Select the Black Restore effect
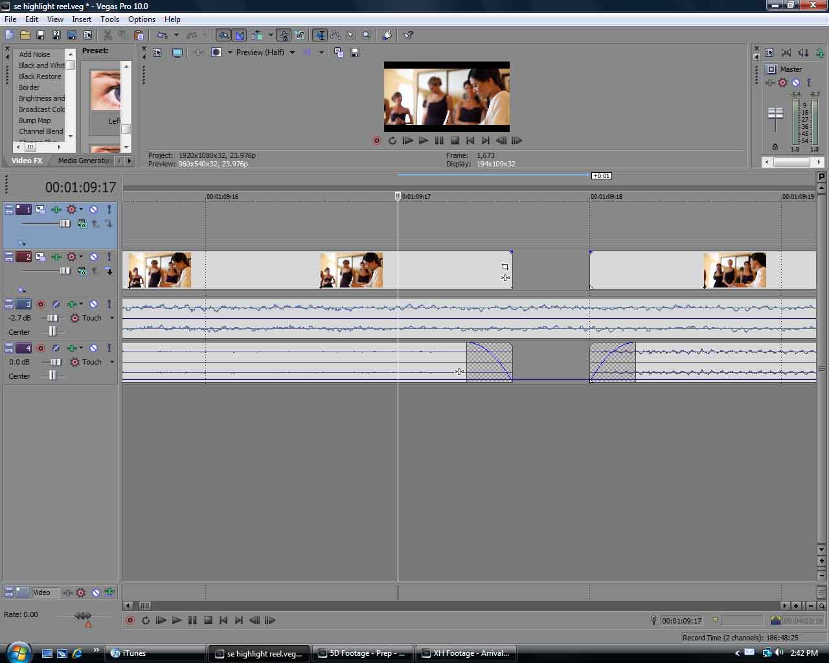Screen dimensions: 829x663 (40, 76)
